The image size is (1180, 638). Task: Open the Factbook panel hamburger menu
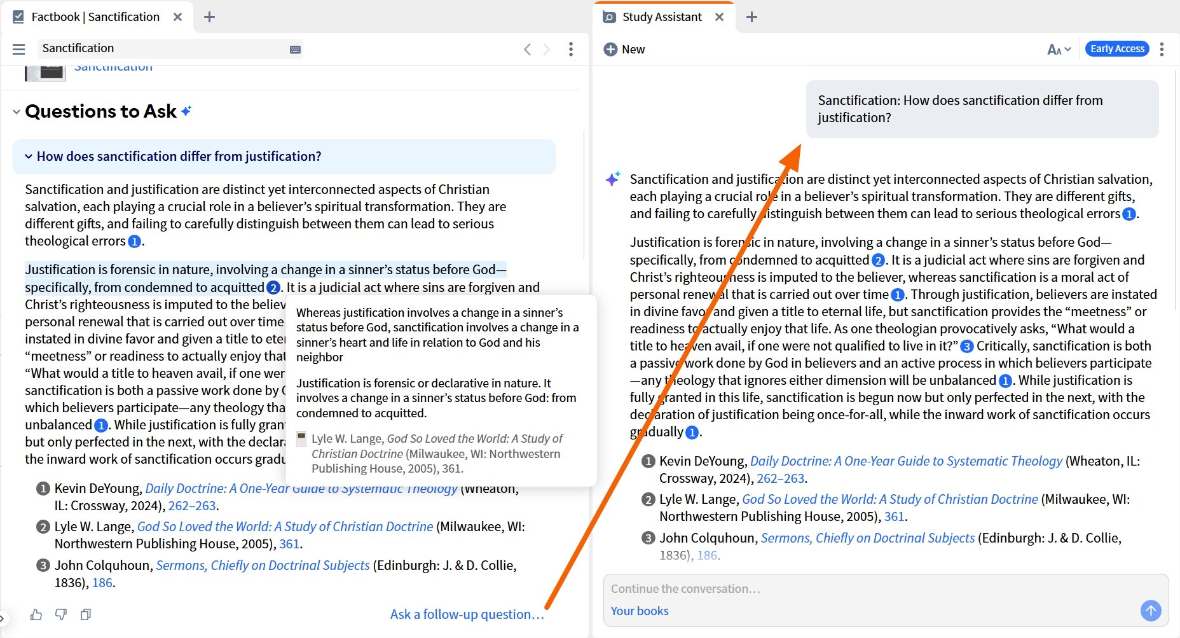(19, 49)
